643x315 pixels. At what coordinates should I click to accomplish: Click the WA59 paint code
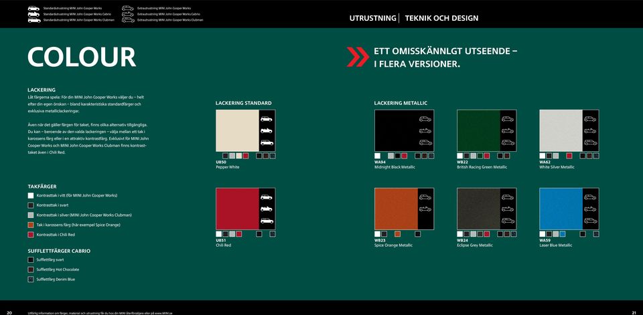[545, 241]
